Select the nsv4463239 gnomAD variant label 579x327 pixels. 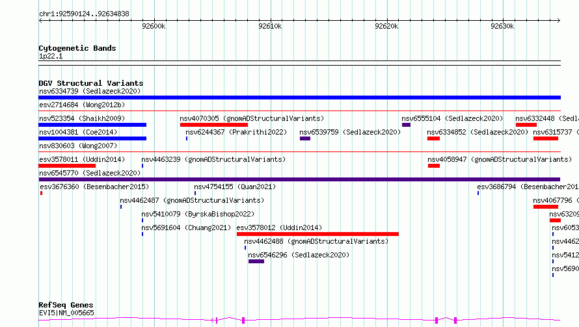[213, 159]
